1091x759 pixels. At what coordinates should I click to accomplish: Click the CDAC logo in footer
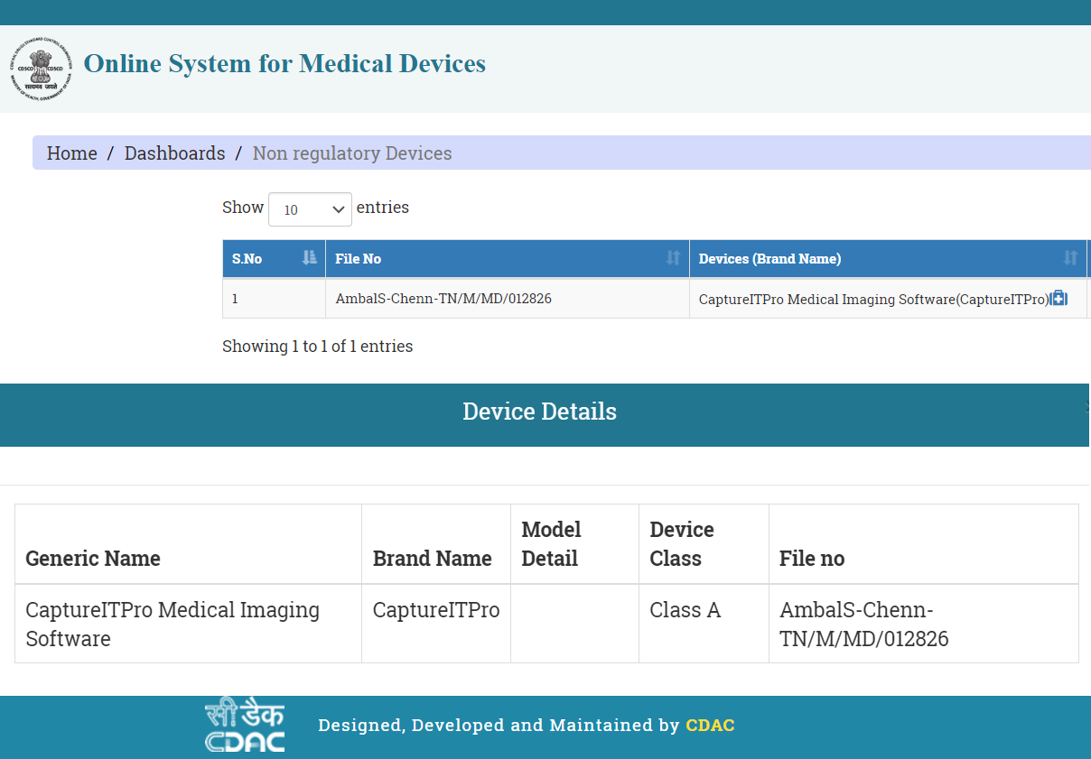point(245,726)
